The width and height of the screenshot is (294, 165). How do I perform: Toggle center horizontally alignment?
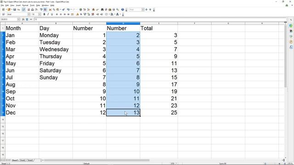(x=61, y=14)
